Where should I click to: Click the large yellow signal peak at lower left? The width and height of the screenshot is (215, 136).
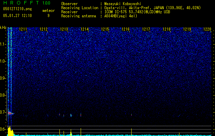10,131
